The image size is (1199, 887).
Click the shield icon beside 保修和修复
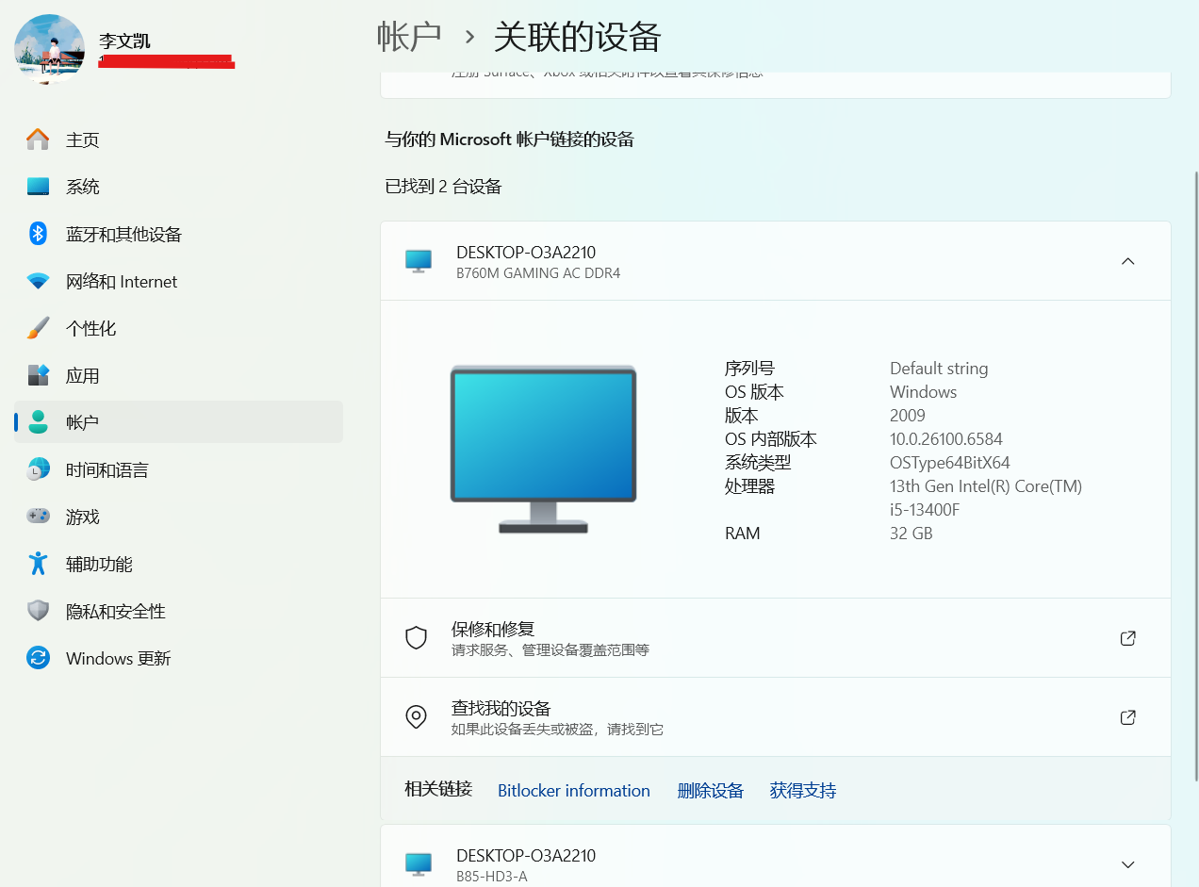click(x=416, y=638)
